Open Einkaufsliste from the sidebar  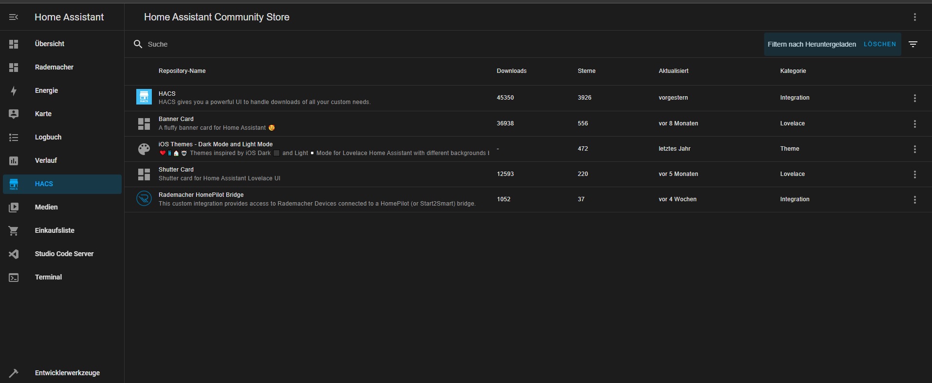coord(55,230)
